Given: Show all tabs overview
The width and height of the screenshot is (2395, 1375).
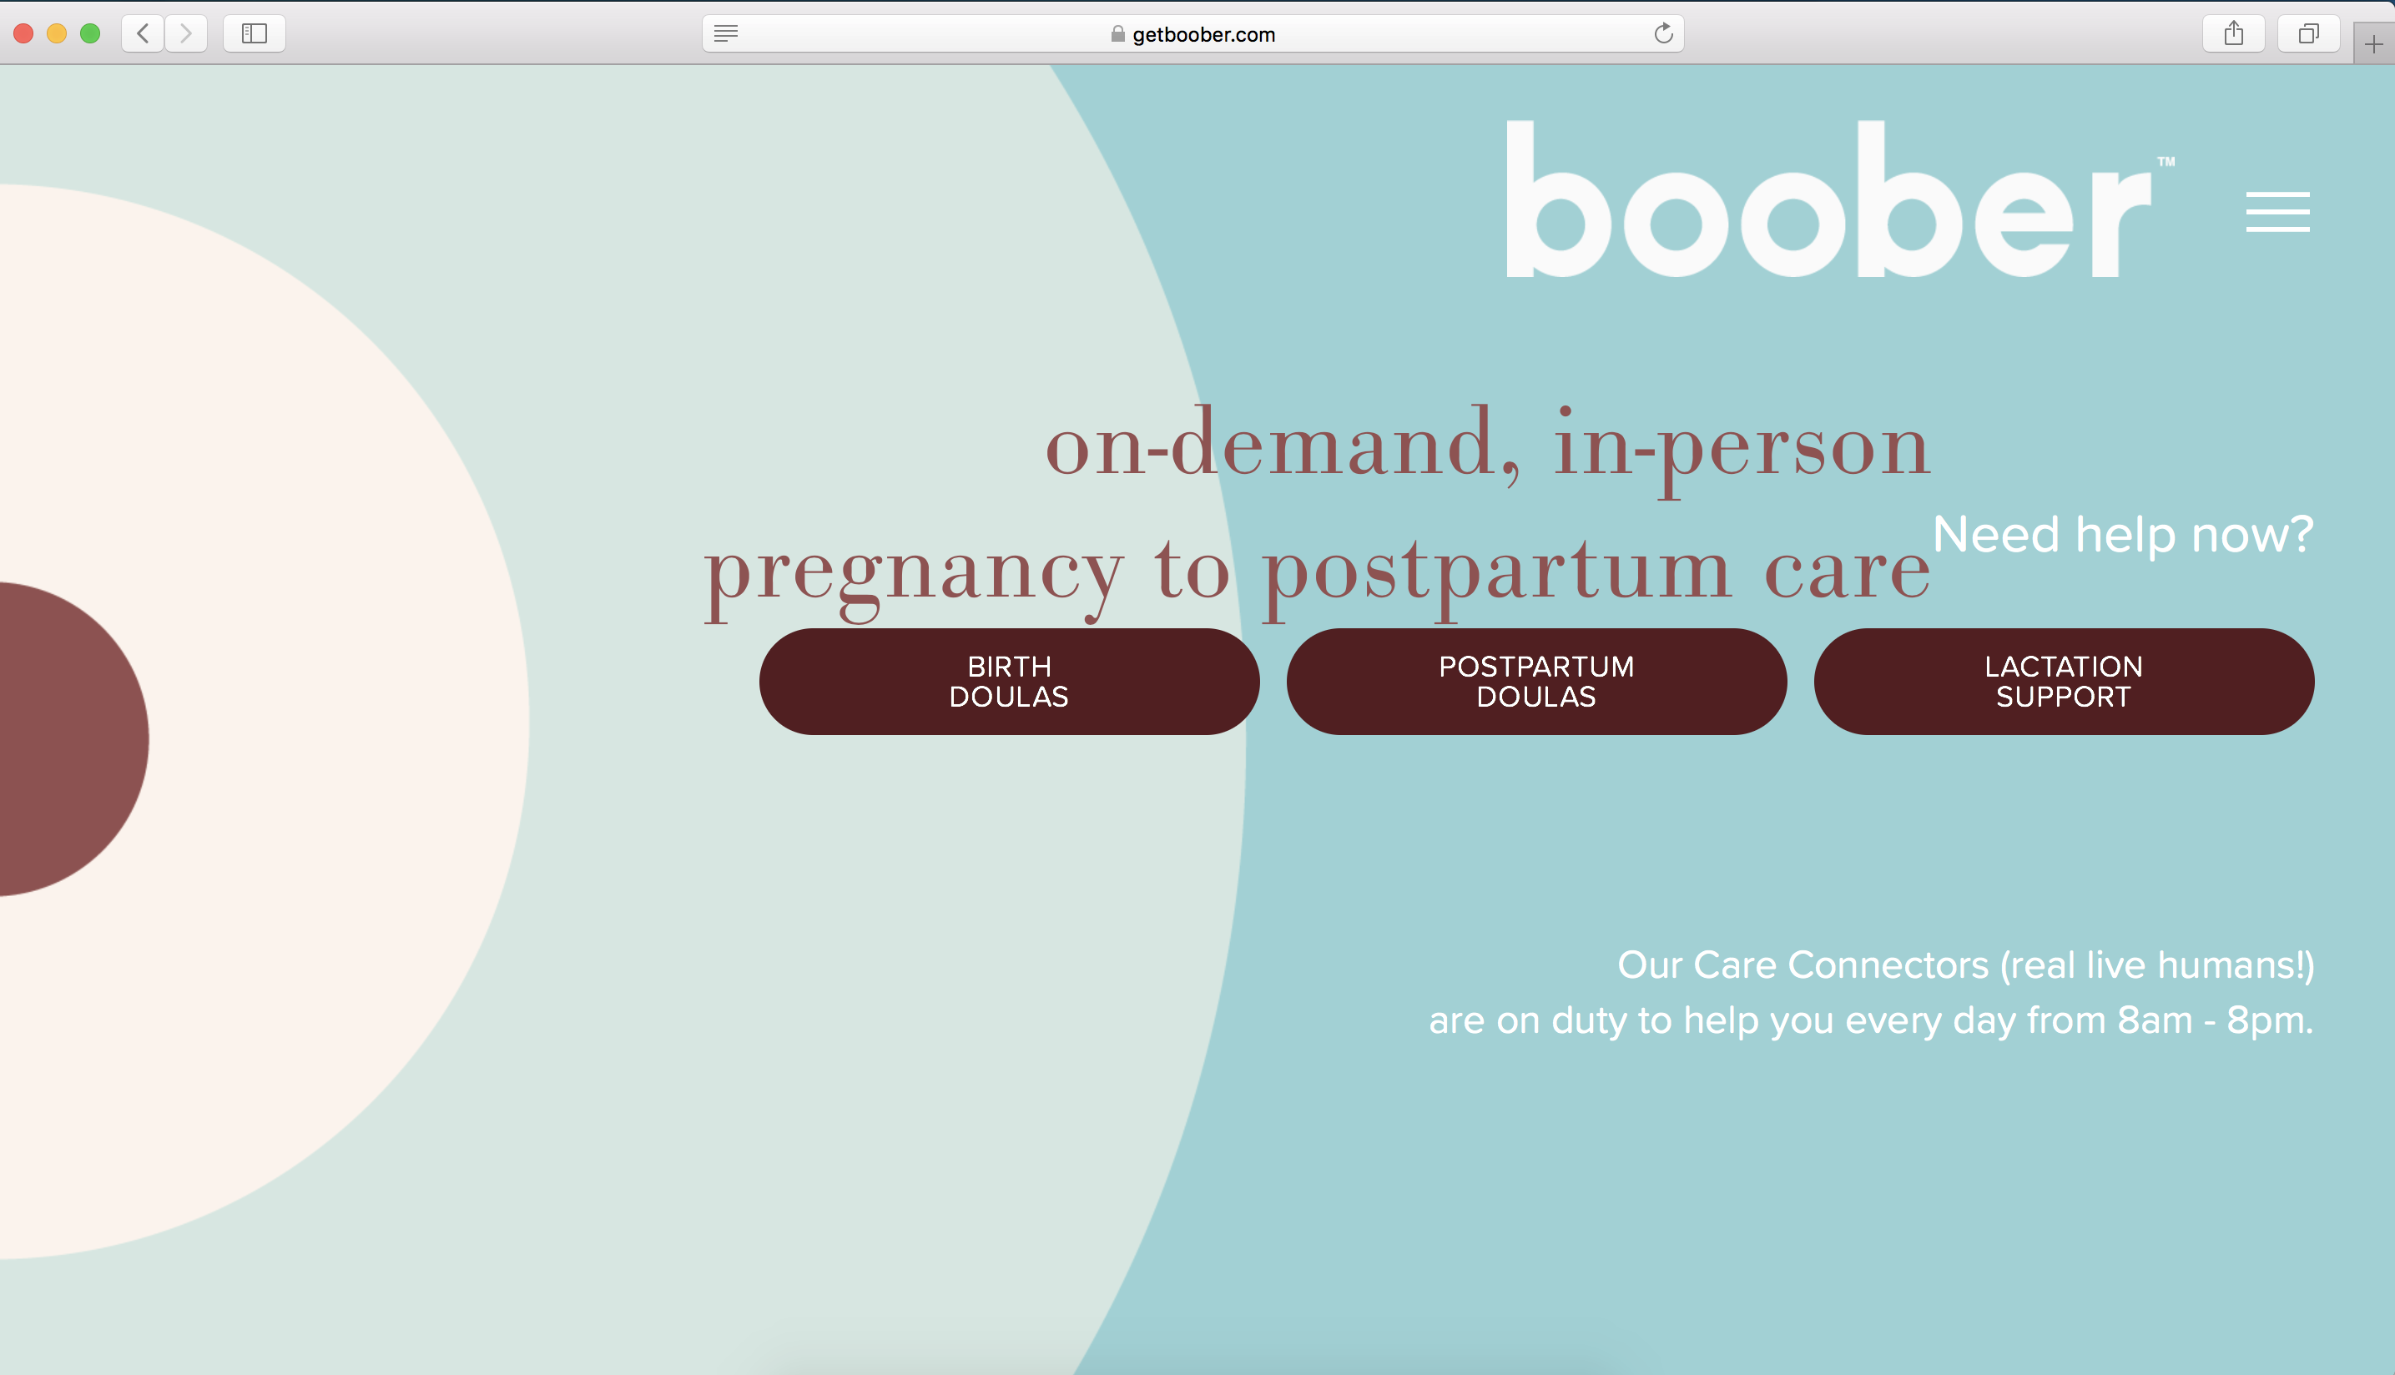Looking at the screenshot, I should click(x=2308, y=34).
